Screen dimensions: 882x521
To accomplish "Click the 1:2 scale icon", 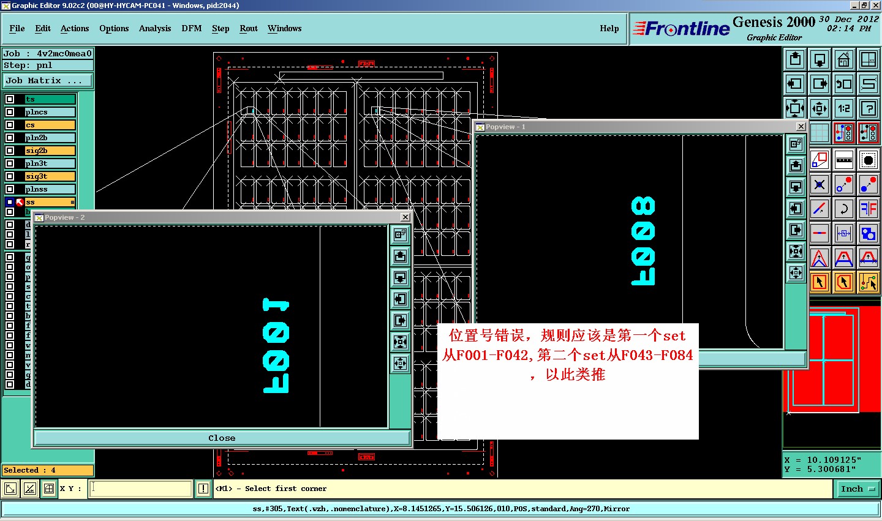I will pyautogui.click(x=844, y=108).
